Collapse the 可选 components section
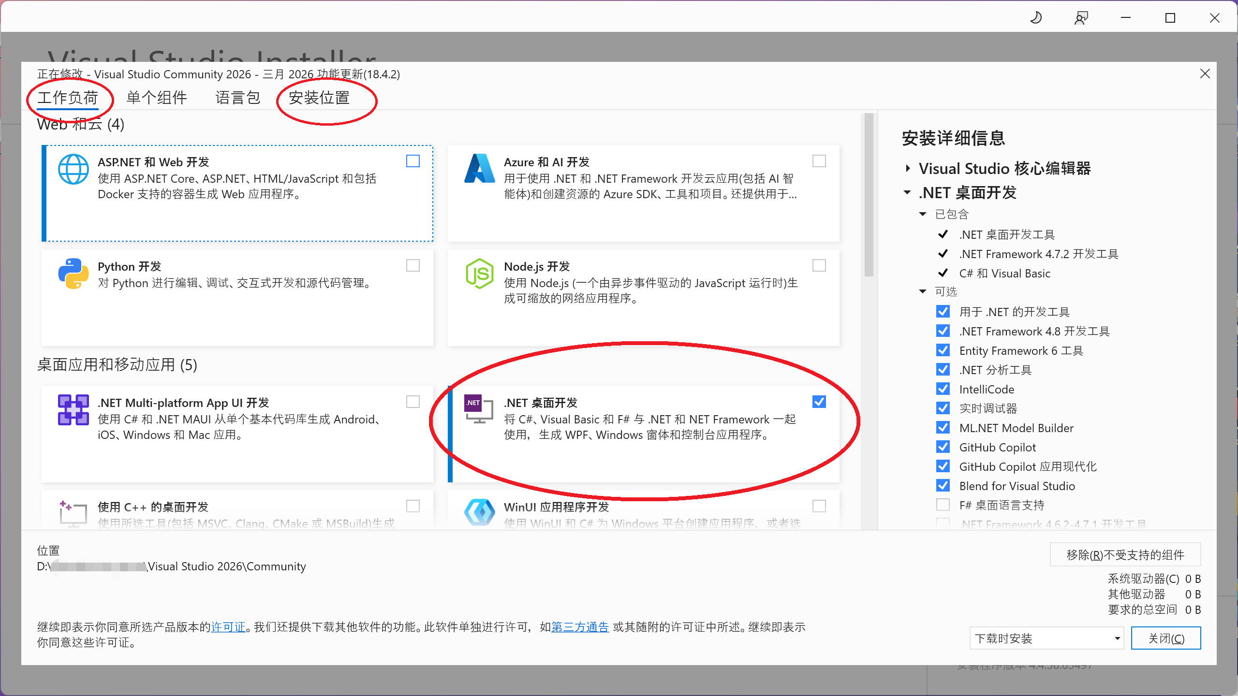The height and width of the screenshot is (696, 1238). click(x=923, y=291)
